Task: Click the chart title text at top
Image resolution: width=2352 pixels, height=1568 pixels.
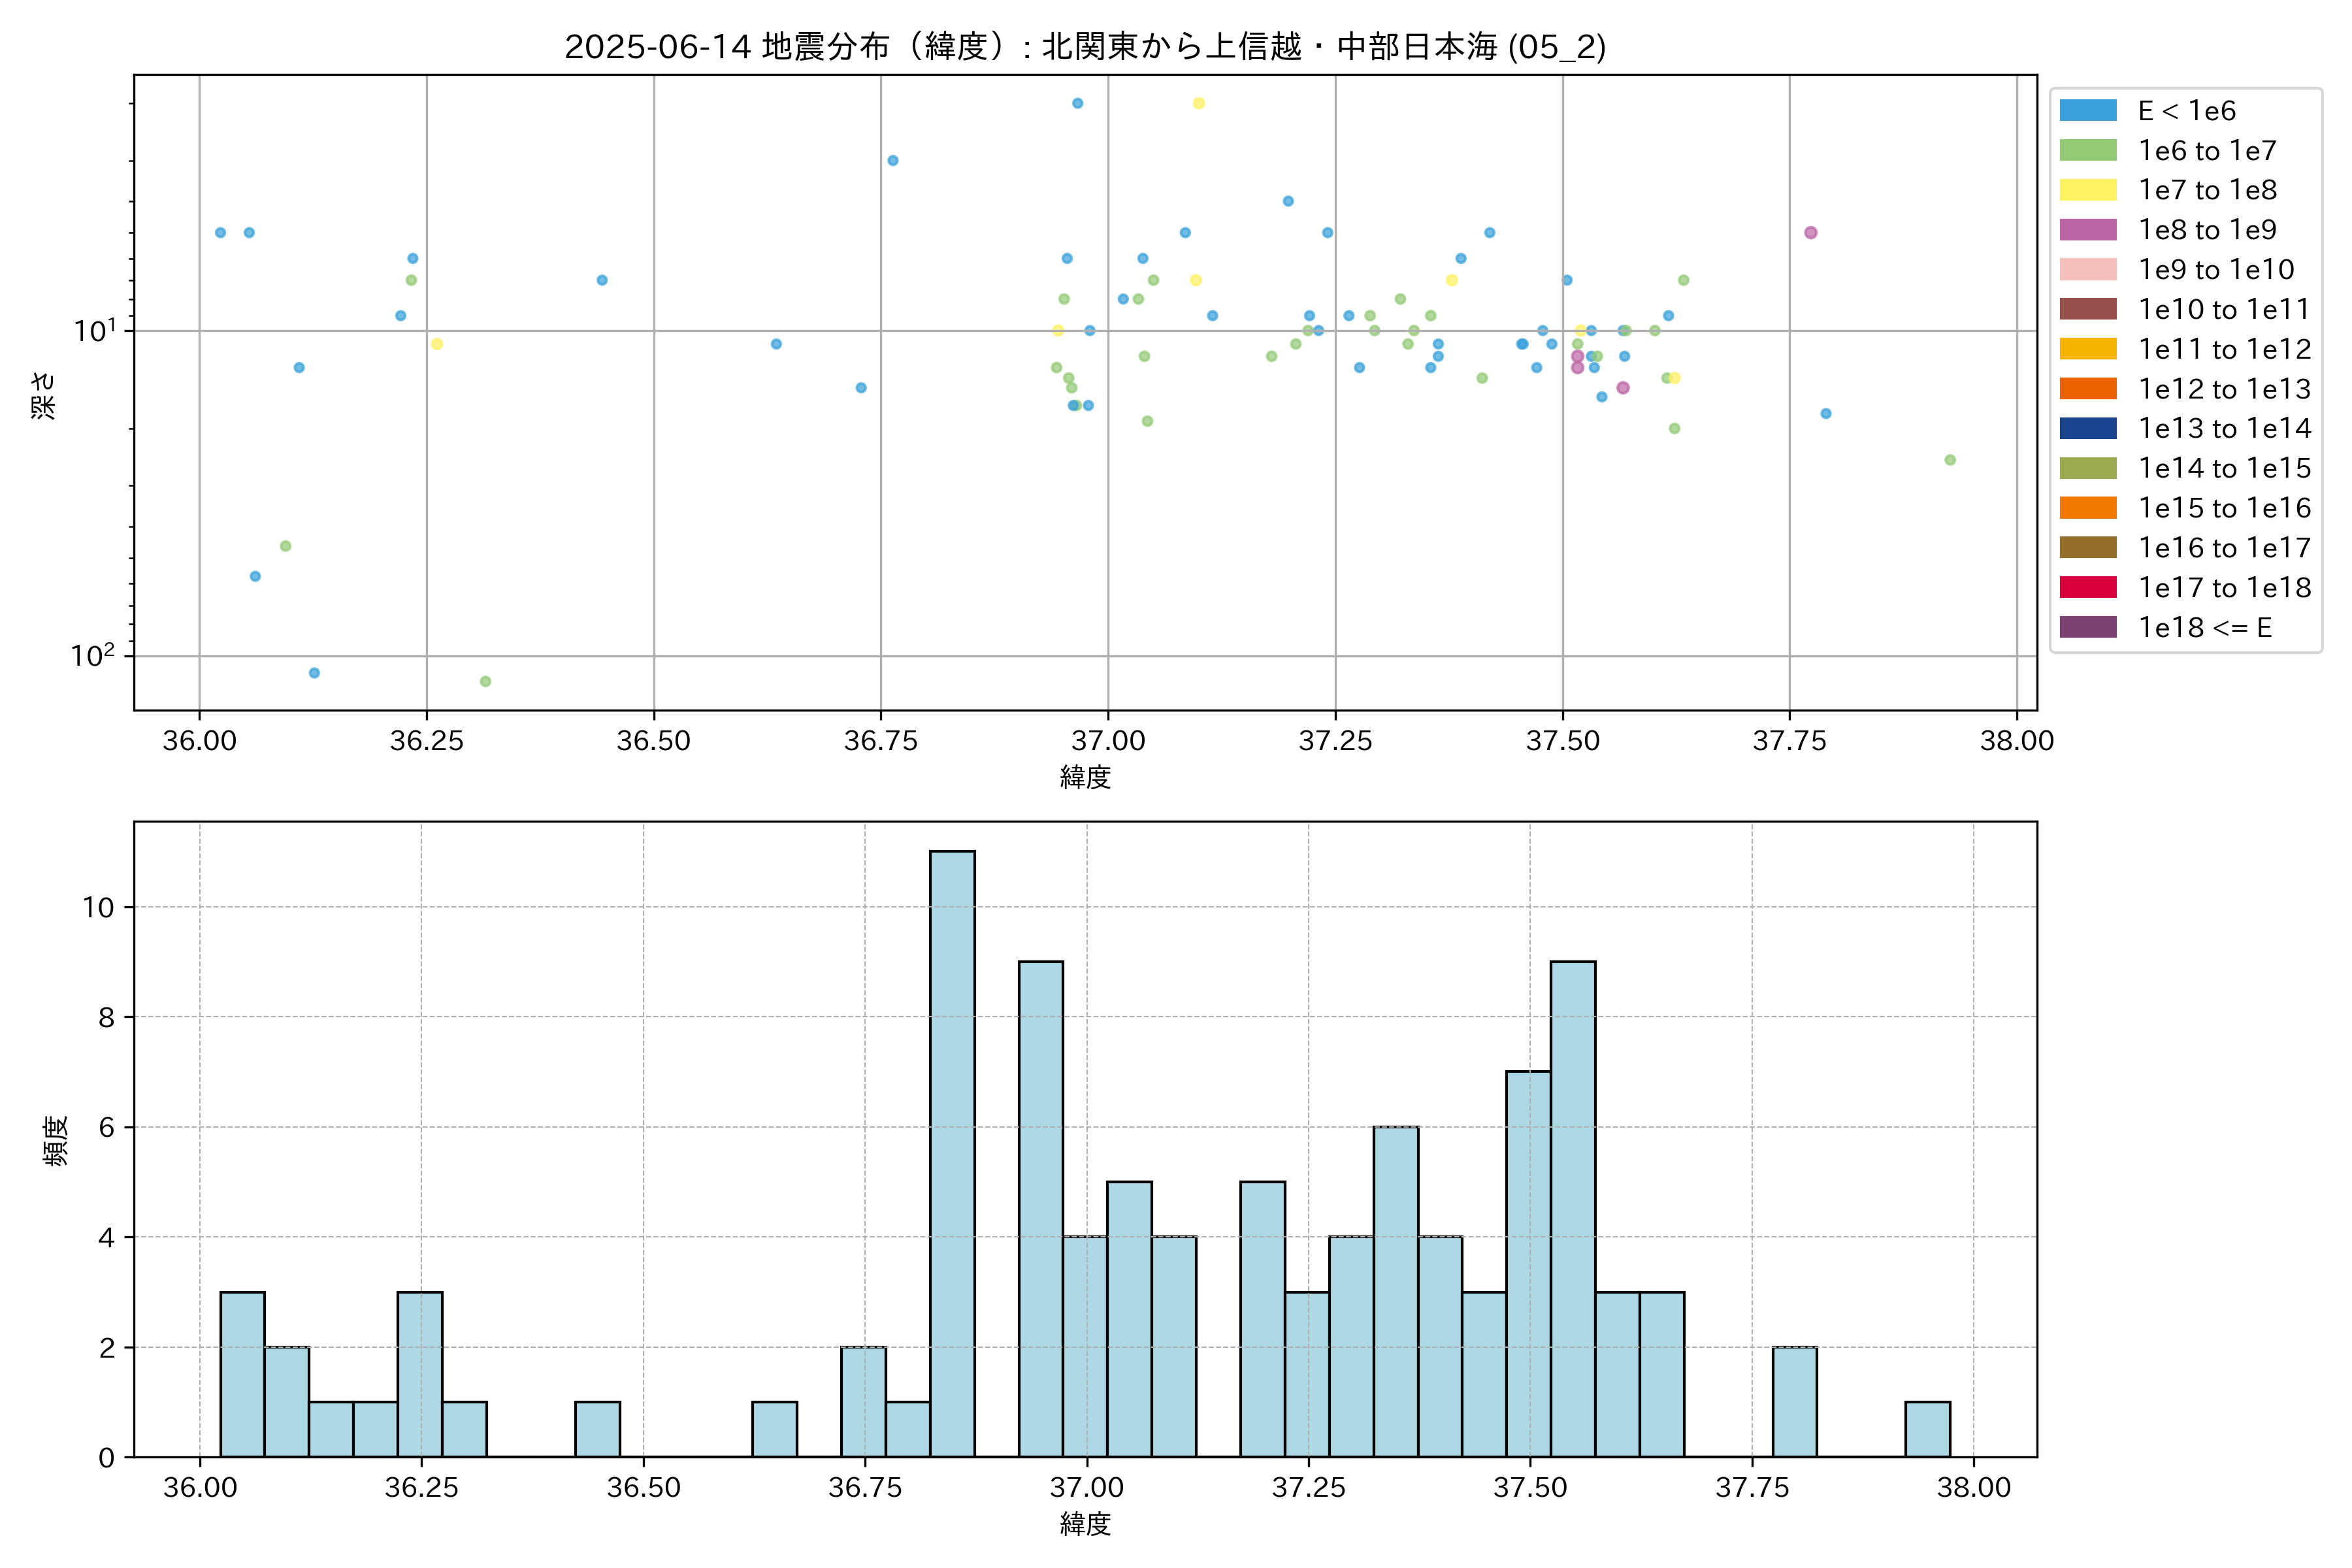Action: [x=1085, y=47]
